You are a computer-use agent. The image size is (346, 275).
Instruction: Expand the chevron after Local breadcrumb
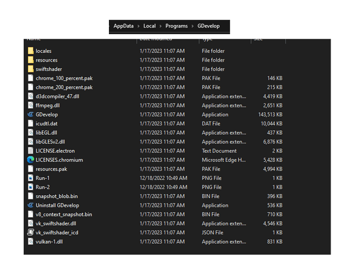161,26
